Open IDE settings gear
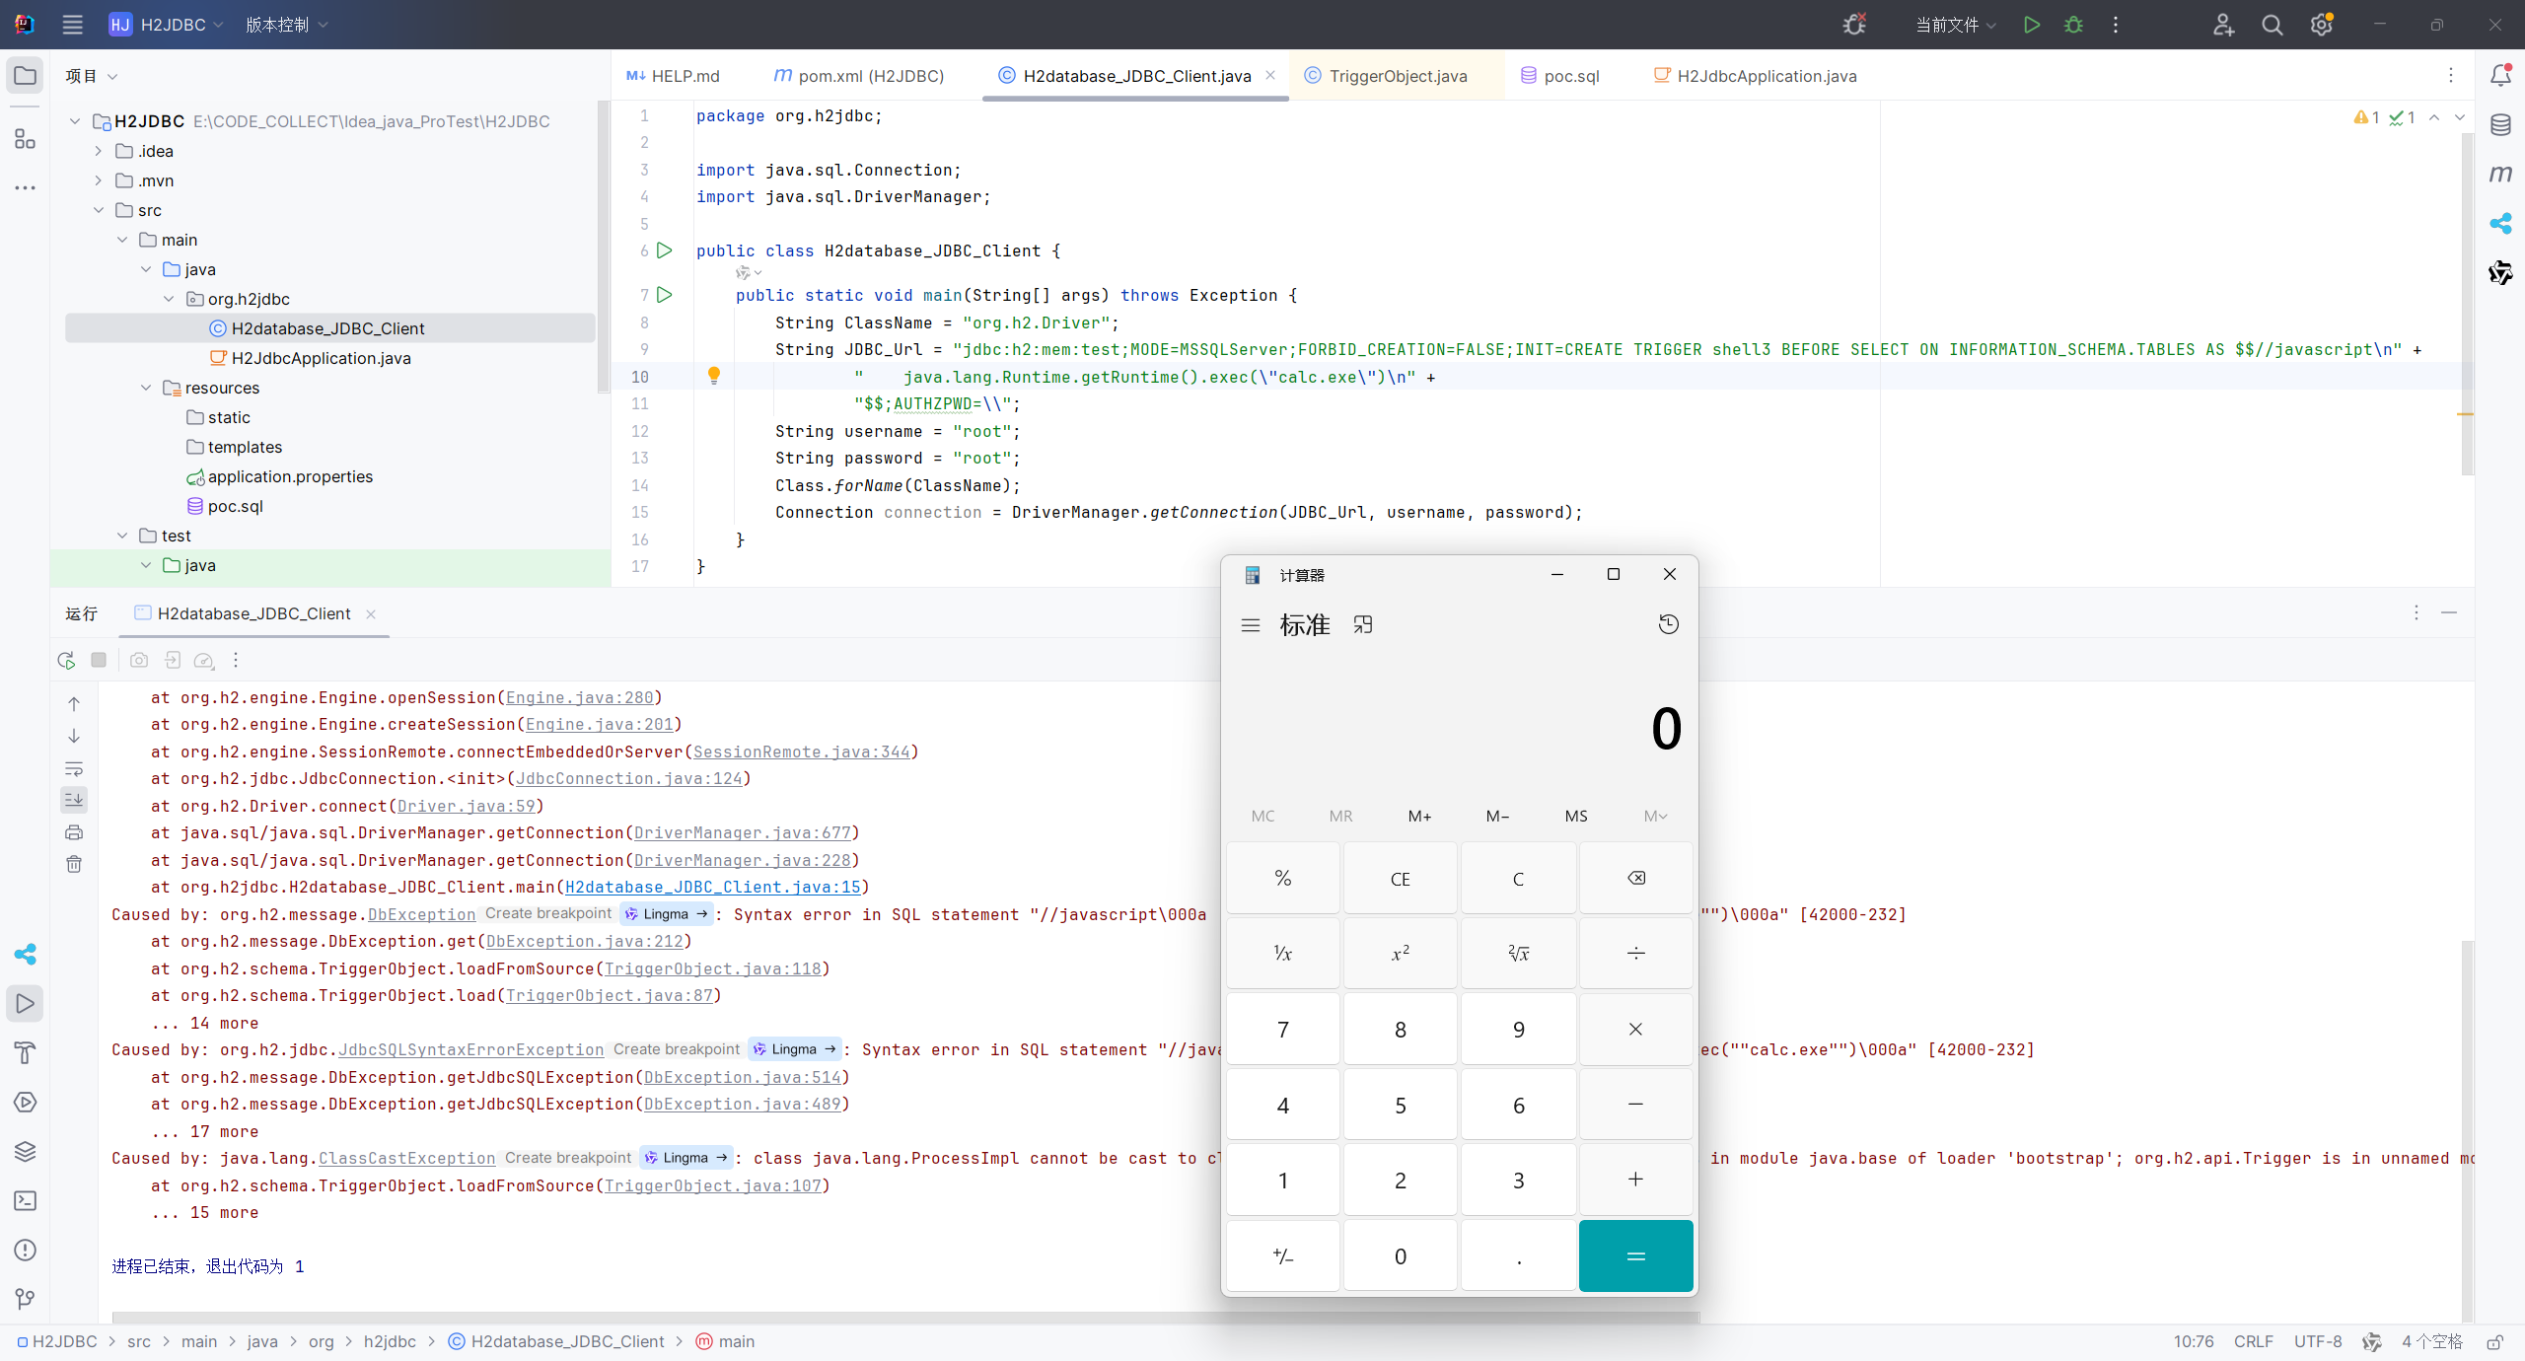This screenshot has height=1361, width=2525. tap(2321, 25)
